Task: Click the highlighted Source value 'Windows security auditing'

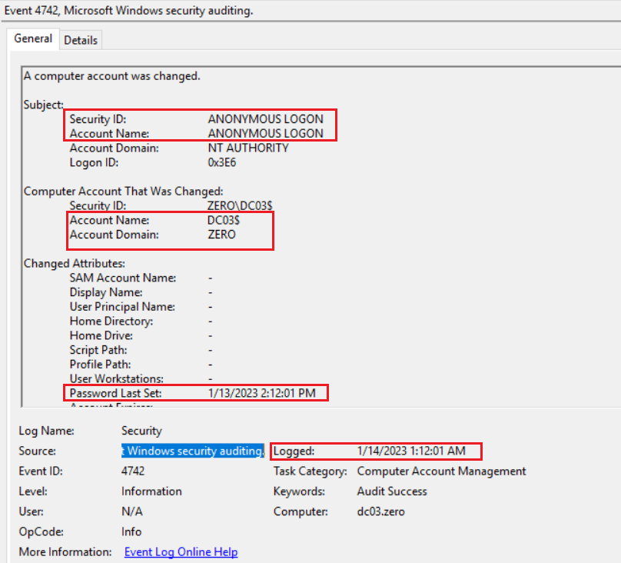Action: pyautogui.click(x=192, y=451)
